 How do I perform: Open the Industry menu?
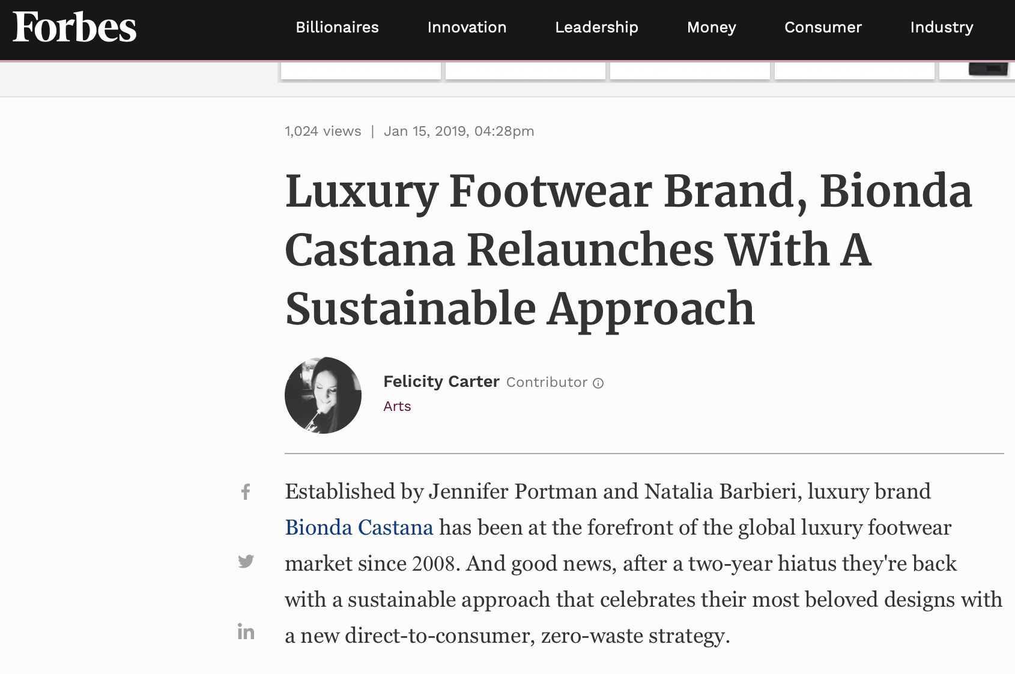click(941, 28)
